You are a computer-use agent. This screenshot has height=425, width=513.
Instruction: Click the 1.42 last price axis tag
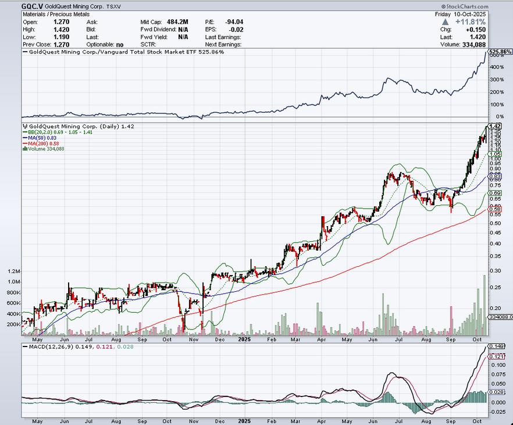(x=495, y=126)
